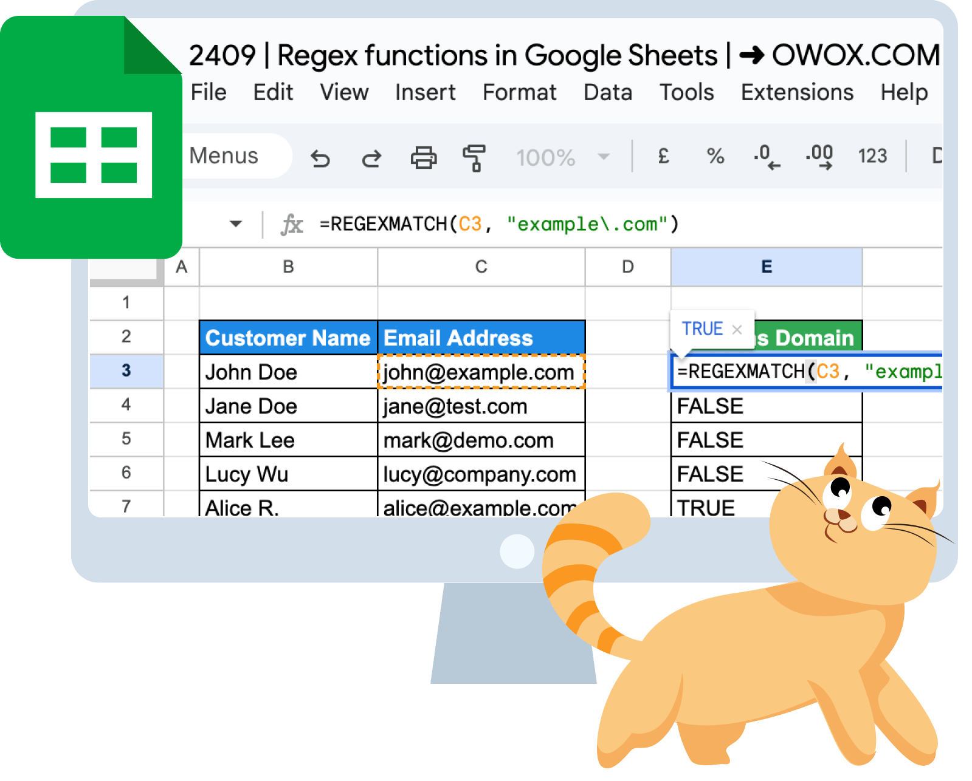Image resolution: width=972 pixels, height=781 pixels.
Task: Apply percent format with the % icon
Action: pos(715,156)
